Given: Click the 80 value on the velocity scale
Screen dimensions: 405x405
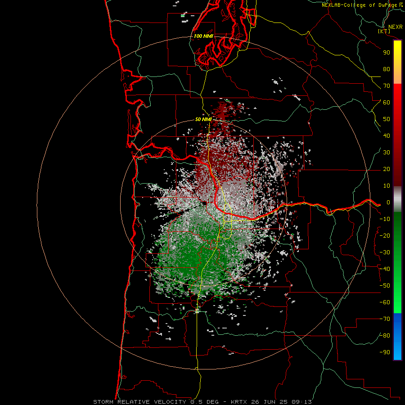Looking at the screenshot, I should [x=387, y=69].
